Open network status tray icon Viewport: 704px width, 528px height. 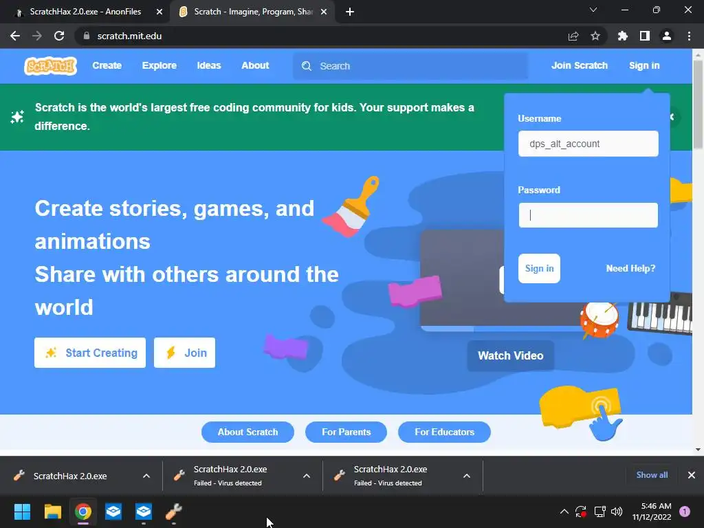[599, 511]
